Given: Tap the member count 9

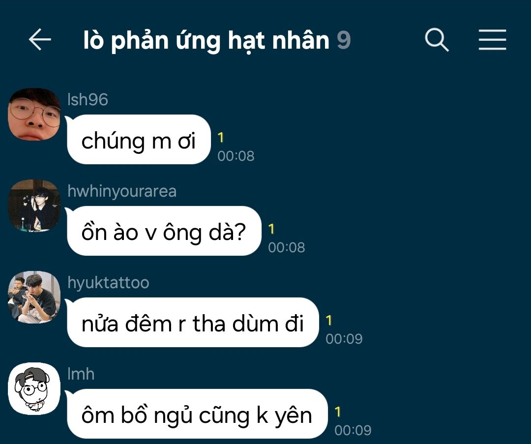Looking at the screenshot, I should point(343,40).
